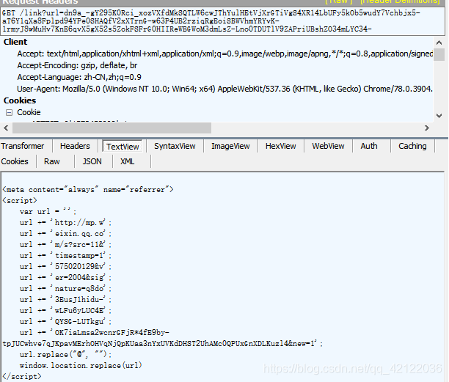Click the vertical scrollbar up arrow

[x=439, y=43]
